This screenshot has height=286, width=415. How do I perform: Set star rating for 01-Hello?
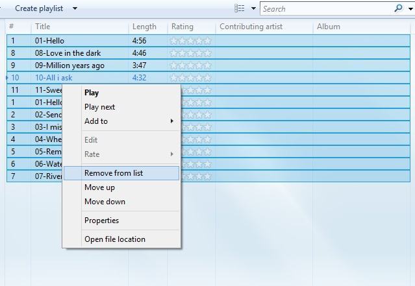(x=190, y=41)
